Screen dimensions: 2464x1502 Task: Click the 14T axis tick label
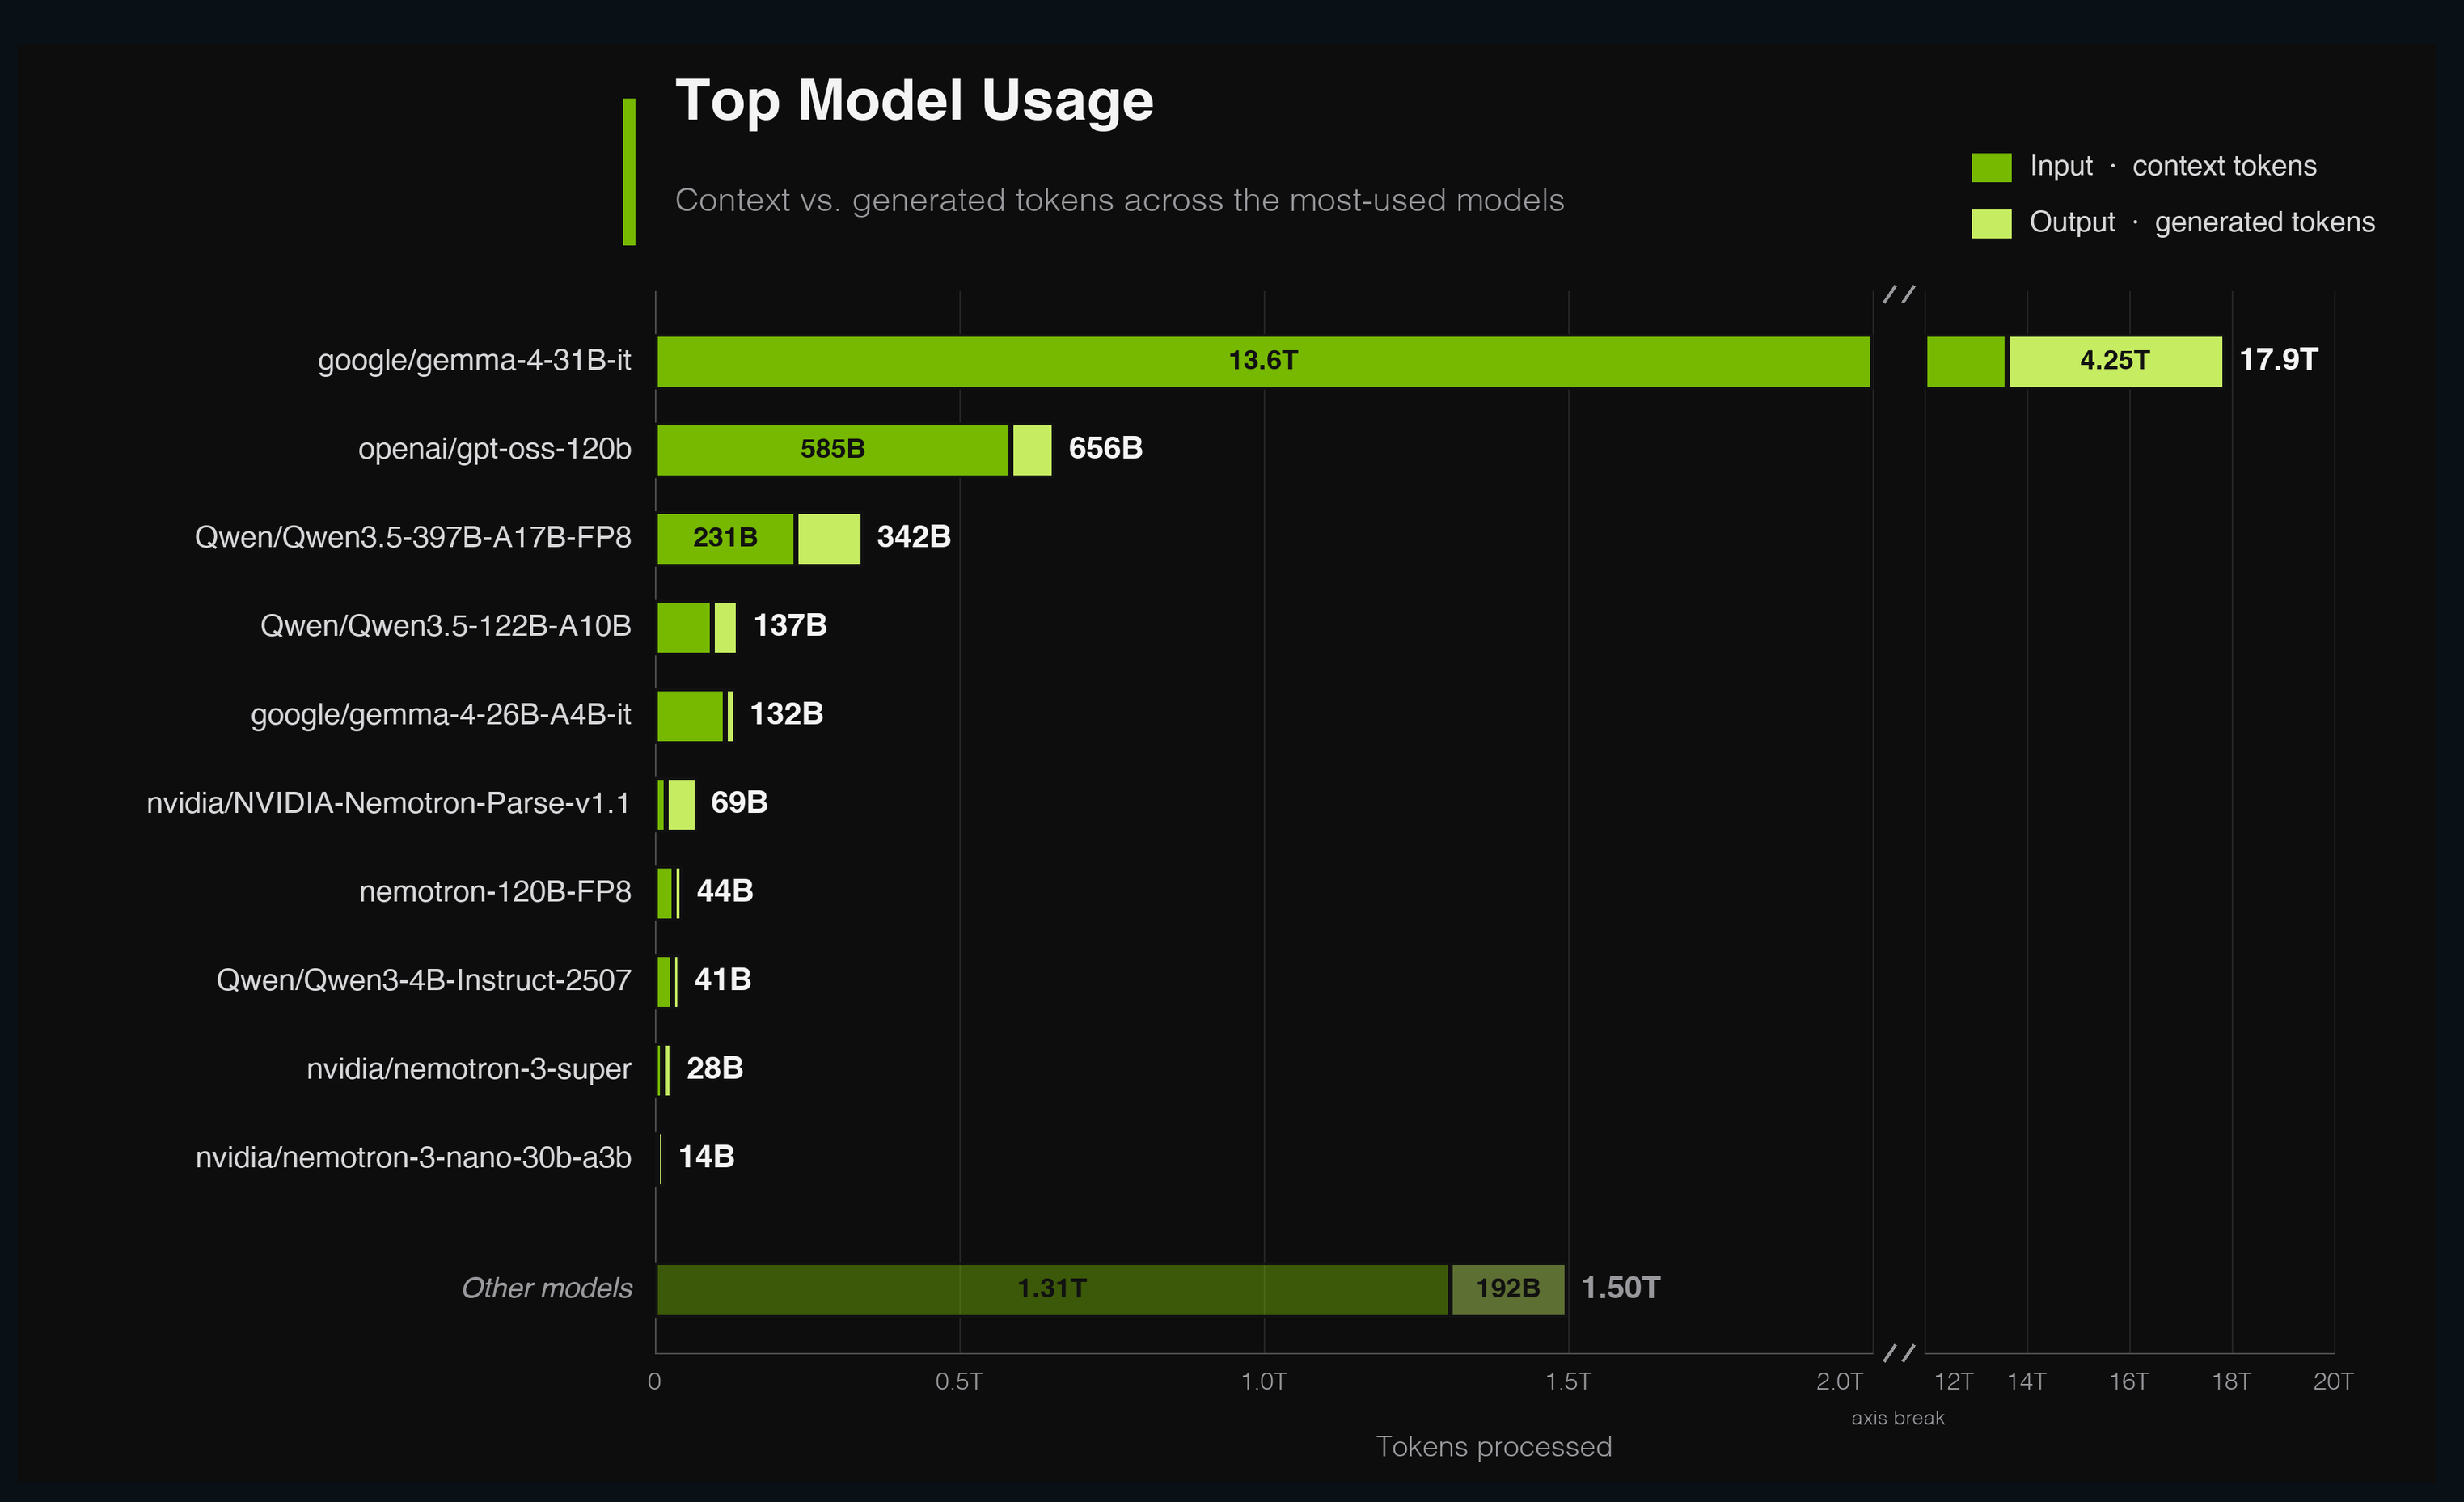pos(2026,1382)
